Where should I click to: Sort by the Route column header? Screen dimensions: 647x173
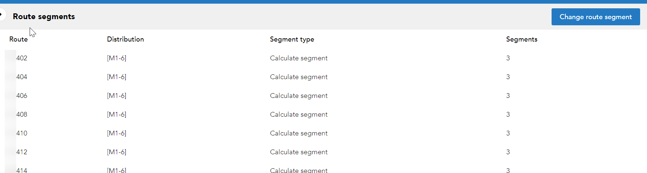click(18, 39)
